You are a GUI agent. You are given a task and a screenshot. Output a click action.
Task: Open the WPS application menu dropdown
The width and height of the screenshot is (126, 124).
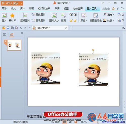pyautogui.click(x=22, y=3)
